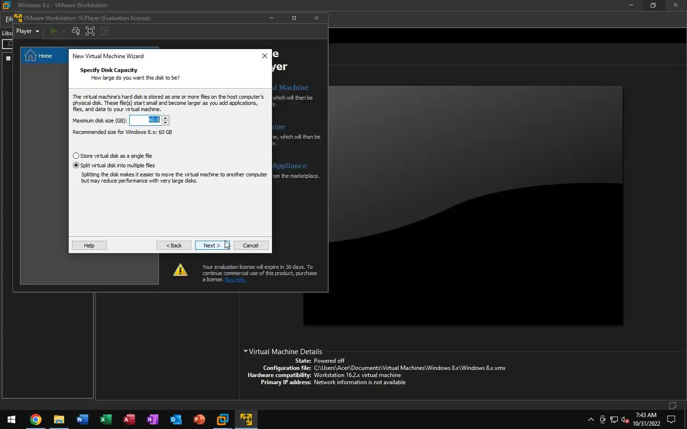This screenshot has width=687, height=429.
Task: Select Split virtual disk into multiple files
Action: (x=114, y=165)
